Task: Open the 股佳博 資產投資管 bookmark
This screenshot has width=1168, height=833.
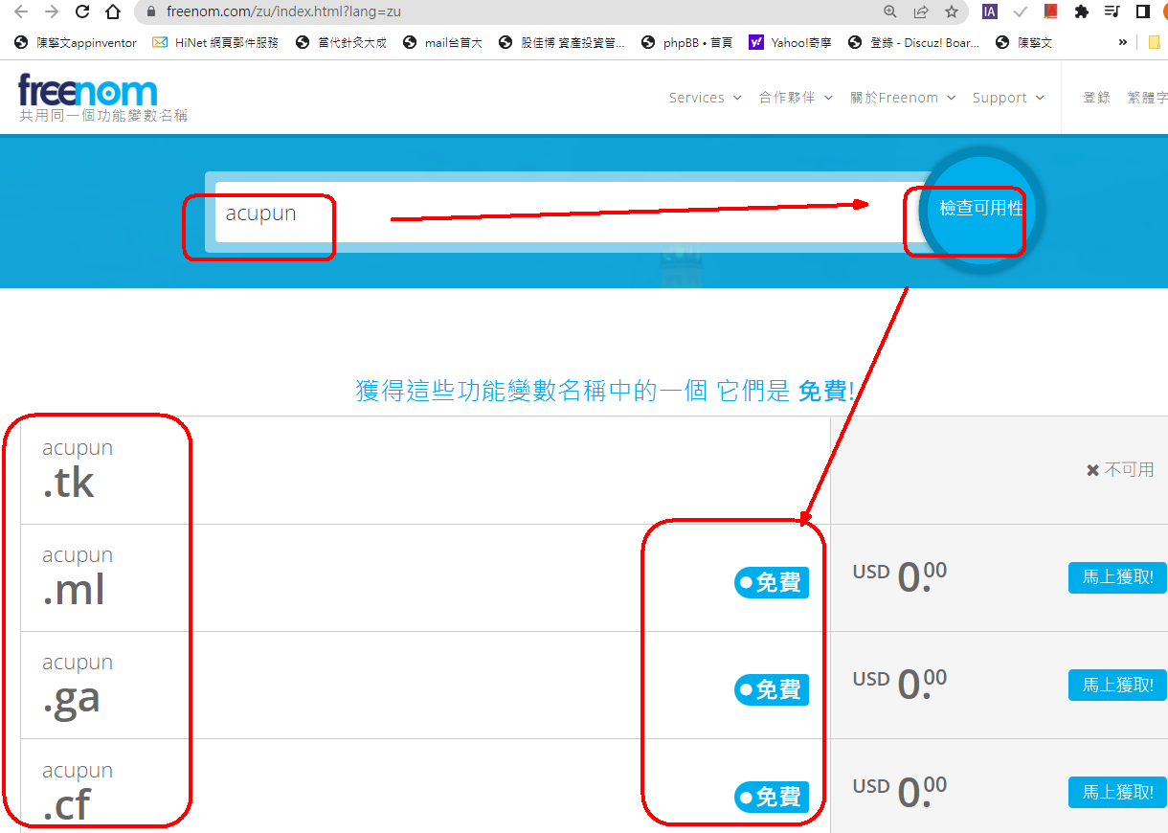Action: click(x=562, y=42)
